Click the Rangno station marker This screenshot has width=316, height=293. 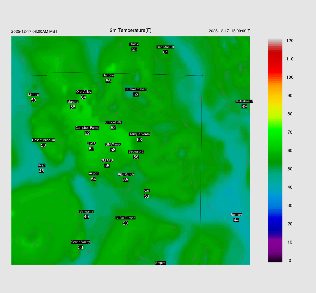(108, 75)
